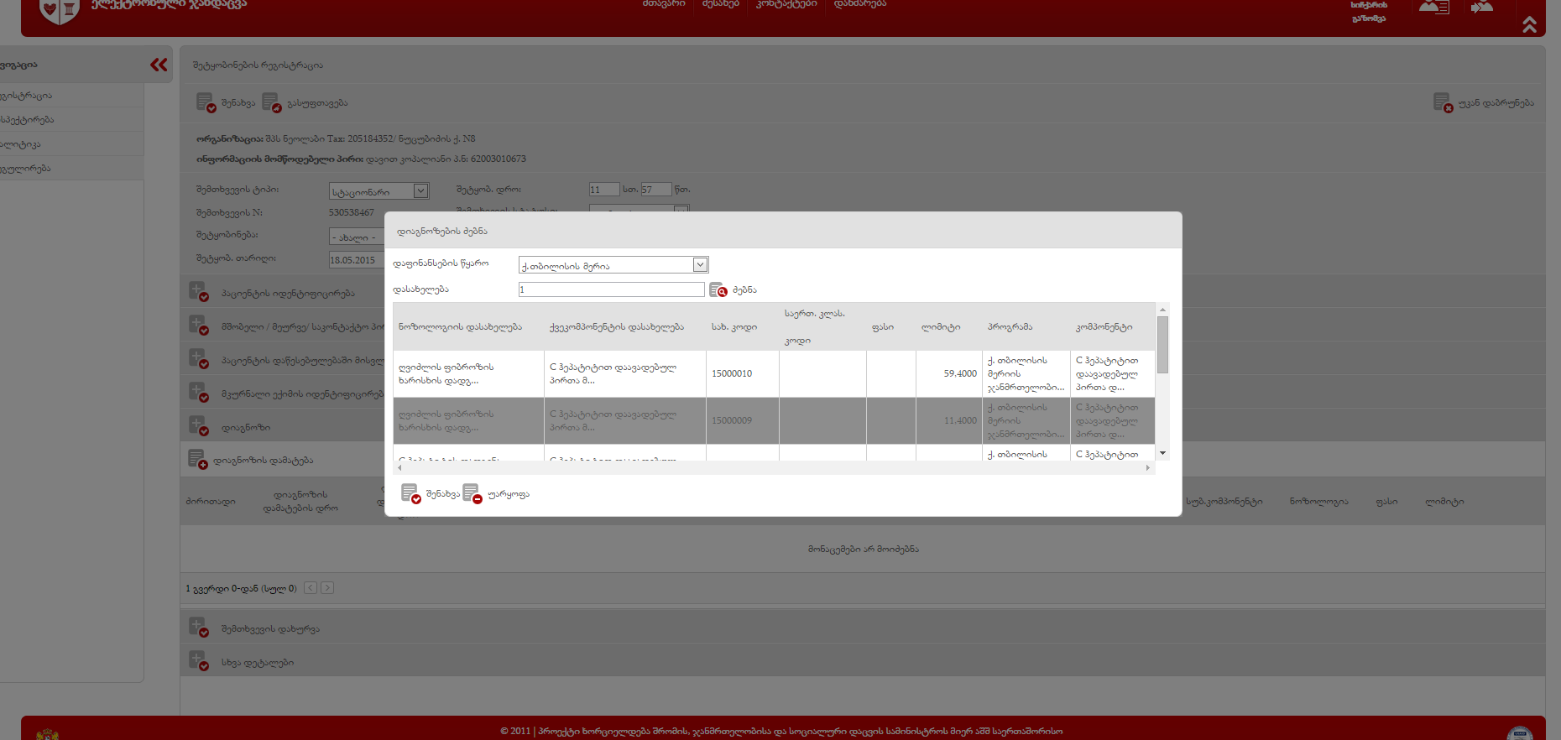
Task: Click the ძებნა search icon in dialog
Action: 718,289
